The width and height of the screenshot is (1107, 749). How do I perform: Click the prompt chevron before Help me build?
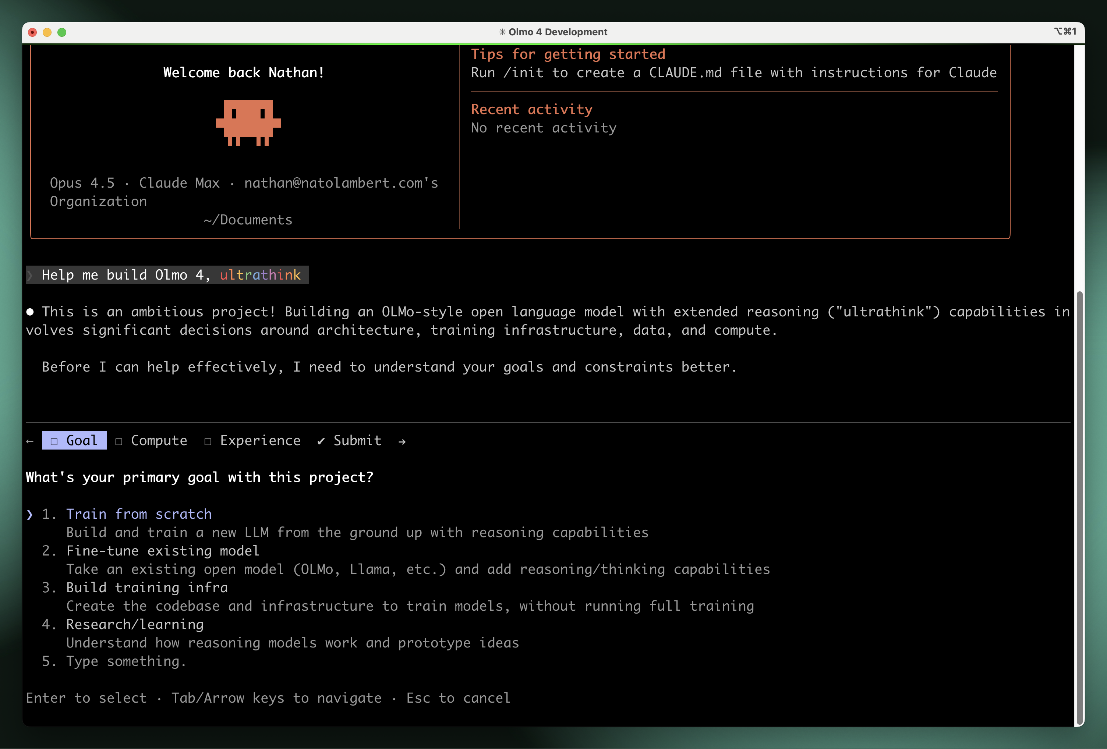coord(30,275)
